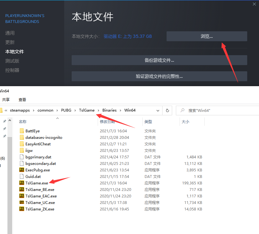
Task: Click the bgprimary.dat file icon
Action: tap(22, 157)
